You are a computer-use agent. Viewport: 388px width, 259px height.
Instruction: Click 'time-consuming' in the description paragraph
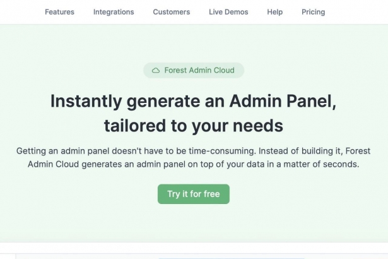pyautogui.click(x=222, y=151)
